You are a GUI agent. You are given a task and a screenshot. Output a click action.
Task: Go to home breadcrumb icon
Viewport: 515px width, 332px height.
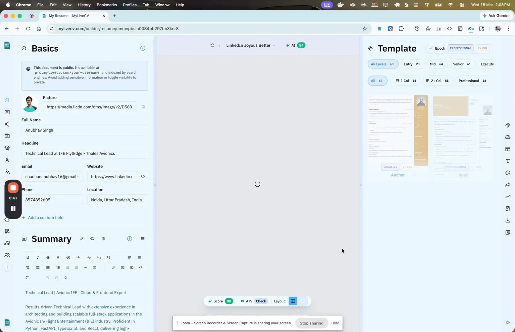click(212, 45)
